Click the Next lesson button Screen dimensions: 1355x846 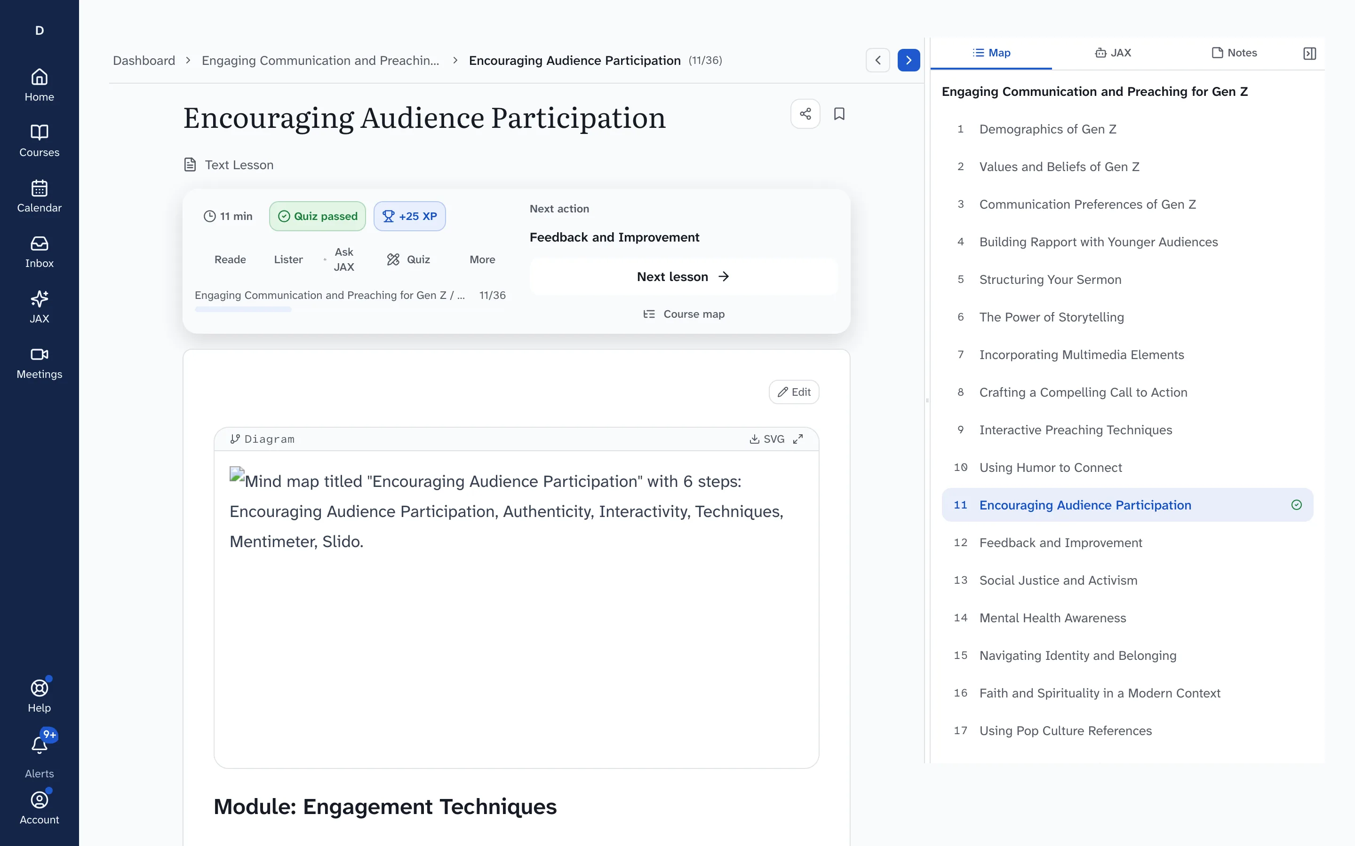tap(683, 276)
